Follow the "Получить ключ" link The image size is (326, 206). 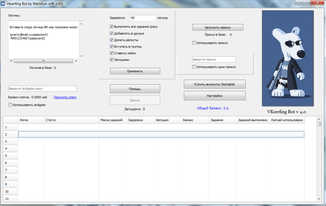65,97
